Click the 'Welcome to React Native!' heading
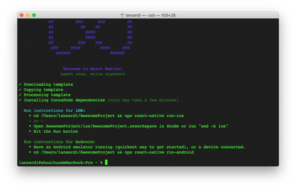Image resolution: width=296 pixels, height=189 pixels. click(92, 69)
